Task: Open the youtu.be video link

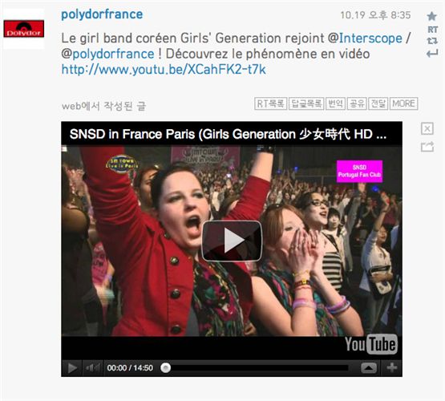Action: click(x=164, y=70)
